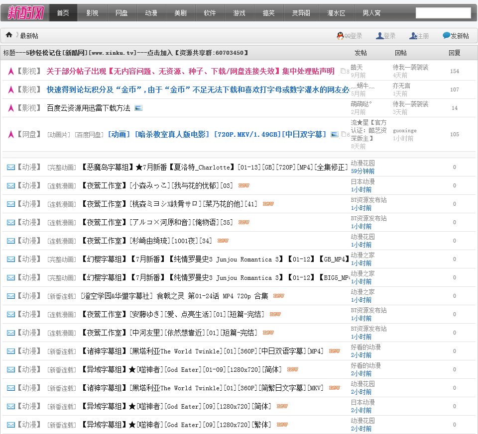Screen dimensions: 478x434
Task: Click the QQ penguin login icon
Action: click(340, 36)
